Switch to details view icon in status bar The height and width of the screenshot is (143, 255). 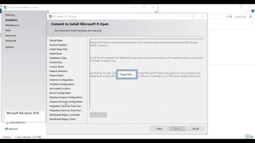pyautogui.click(x=247, y=137)
